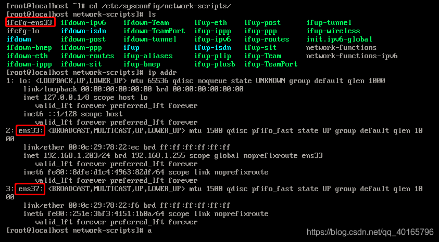
Task: Click the loopback address 127.0.0.1/8
Action: click(67, 97)
